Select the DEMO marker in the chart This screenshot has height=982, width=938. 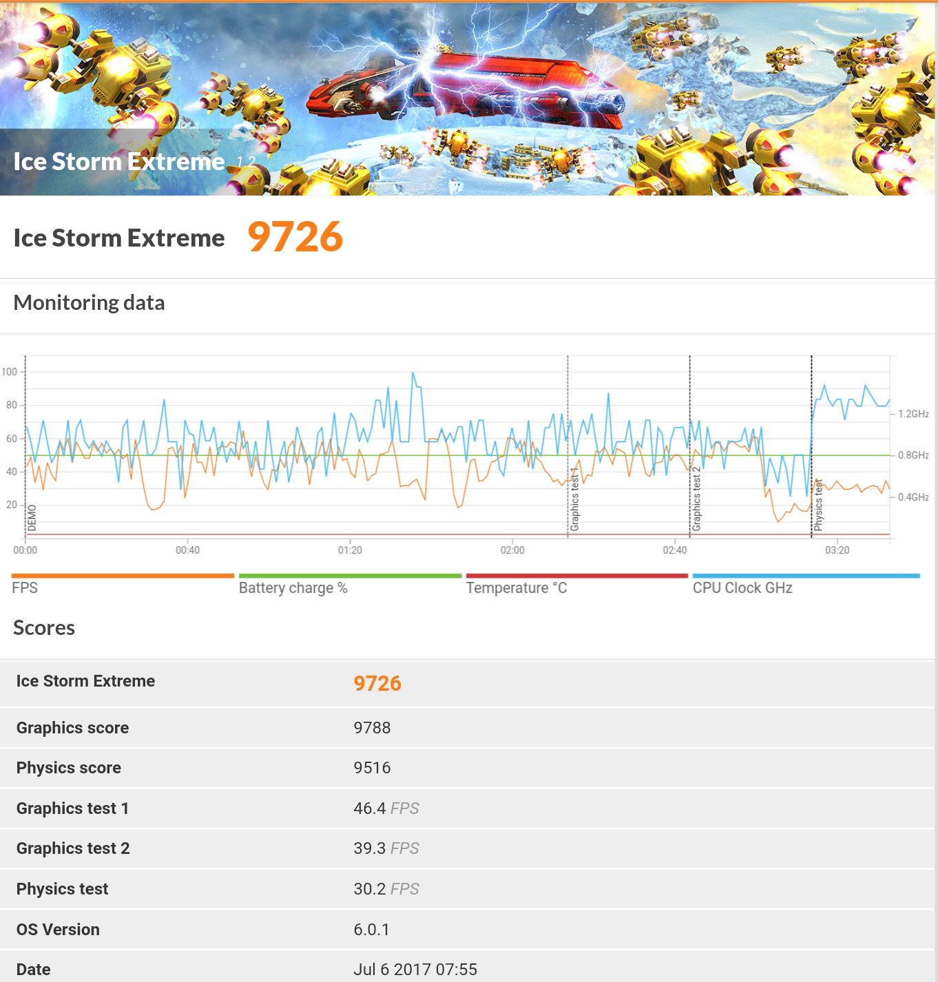click(32, 518)
